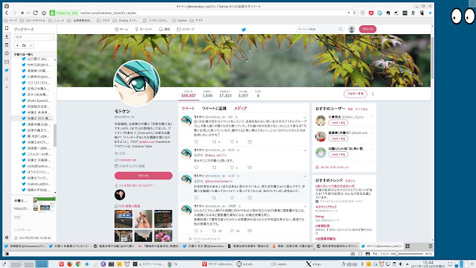Create new bookmark folder in panel
This screenshot has height=268, width=476.
coord(24,45)
